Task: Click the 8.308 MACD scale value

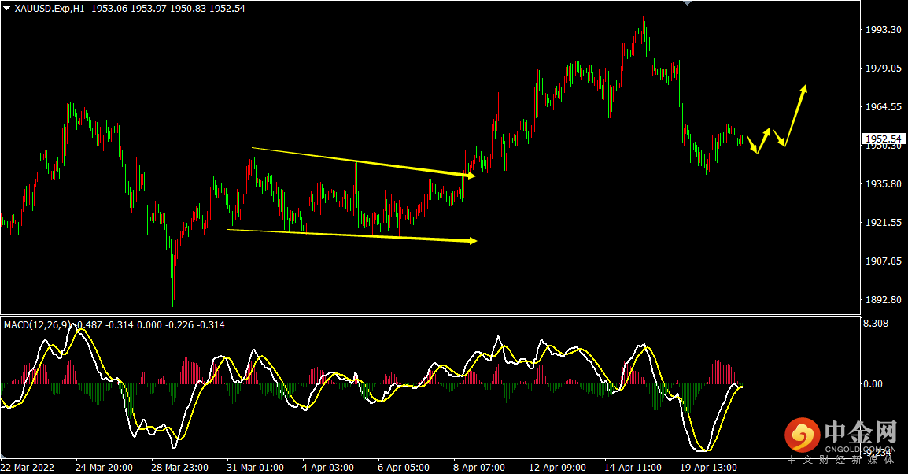Action: [876, 324]
